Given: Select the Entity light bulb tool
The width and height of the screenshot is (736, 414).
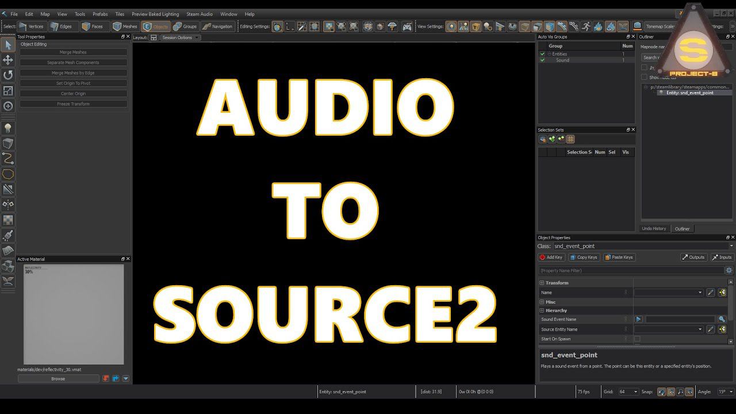Looking at the screenshot, I should click(x=8, y=128).
